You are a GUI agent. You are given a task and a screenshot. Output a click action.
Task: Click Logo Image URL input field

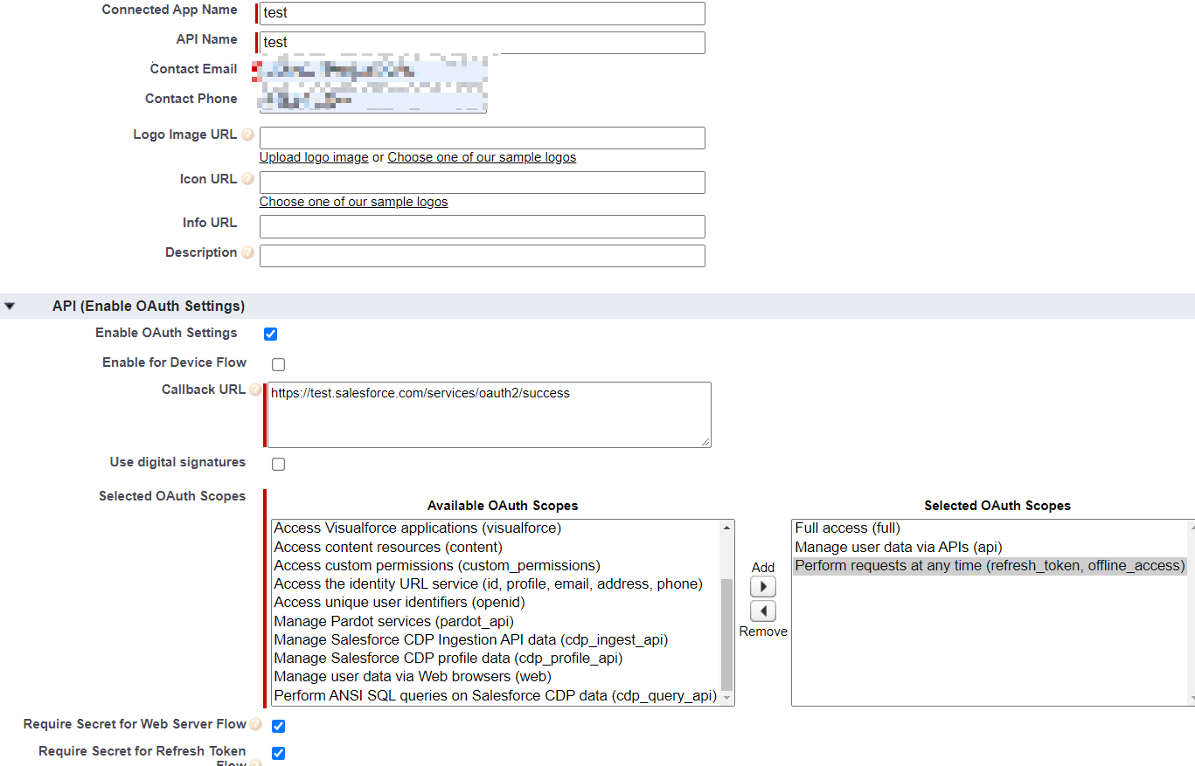point(483,138)
